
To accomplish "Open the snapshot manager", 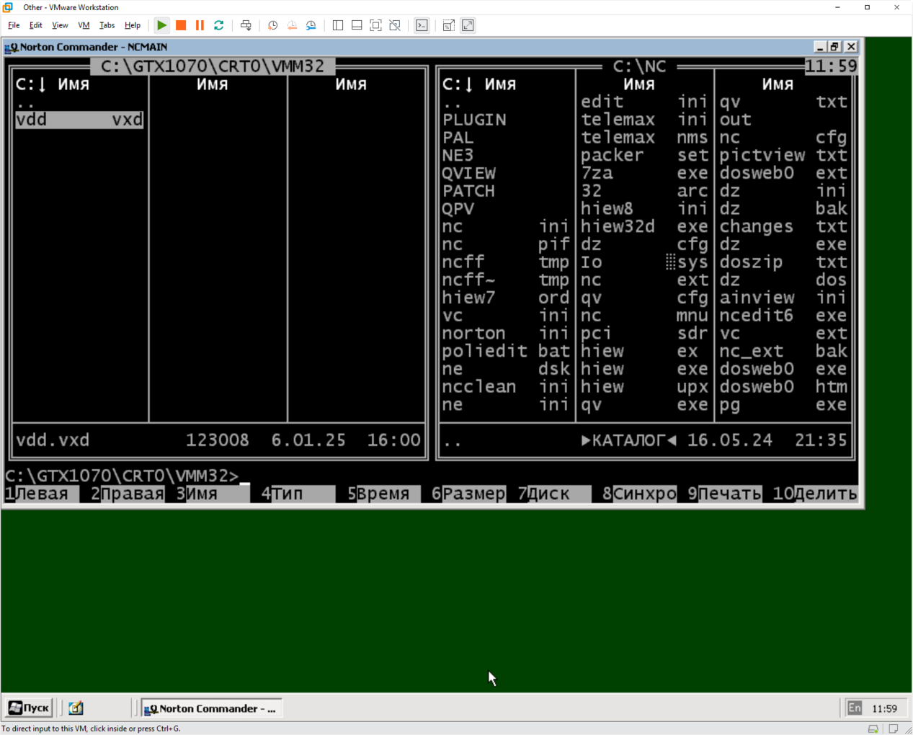I will coord(311,25).
